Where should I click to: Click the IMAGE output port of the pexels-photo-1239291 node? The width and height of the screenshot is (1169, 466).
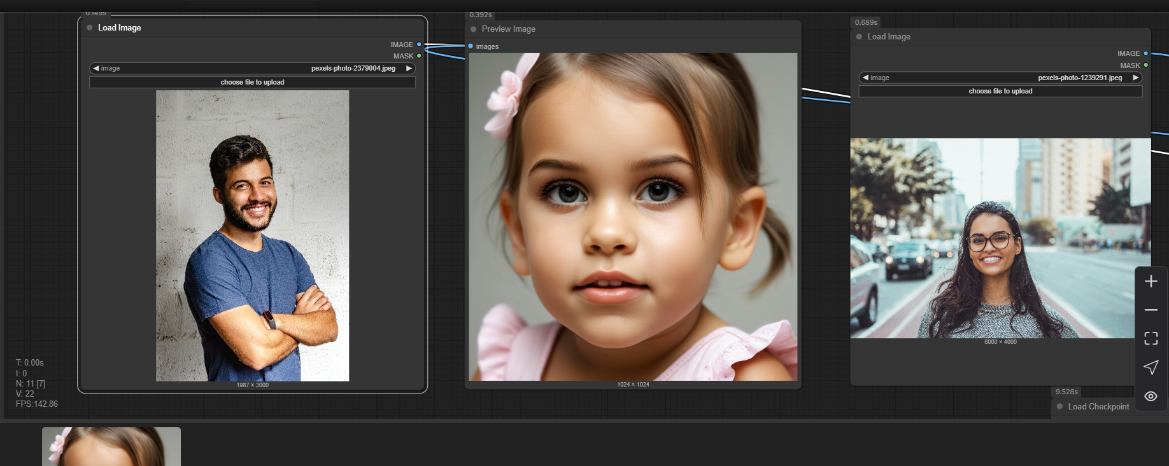click(1145, 53)
